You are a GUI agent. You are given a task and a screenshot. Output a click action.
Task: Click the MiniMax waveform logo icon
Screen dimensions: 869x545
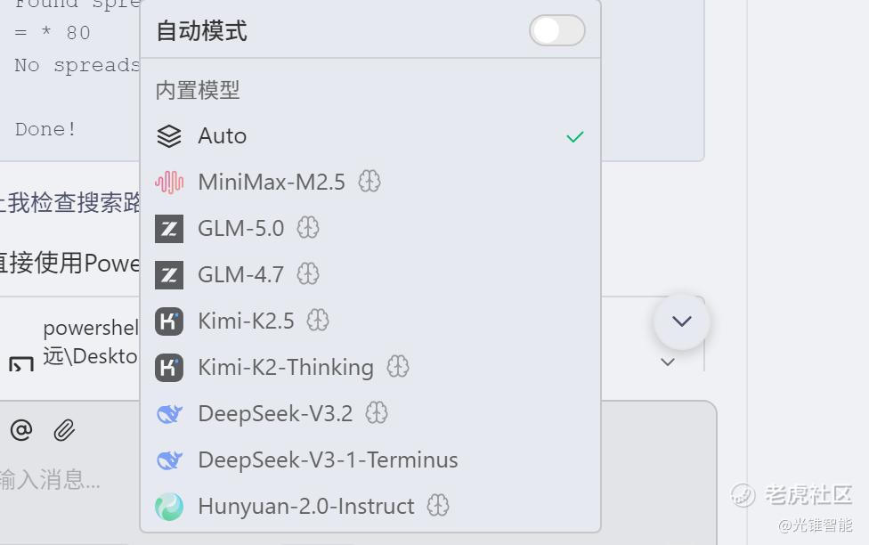coord(169,183)
